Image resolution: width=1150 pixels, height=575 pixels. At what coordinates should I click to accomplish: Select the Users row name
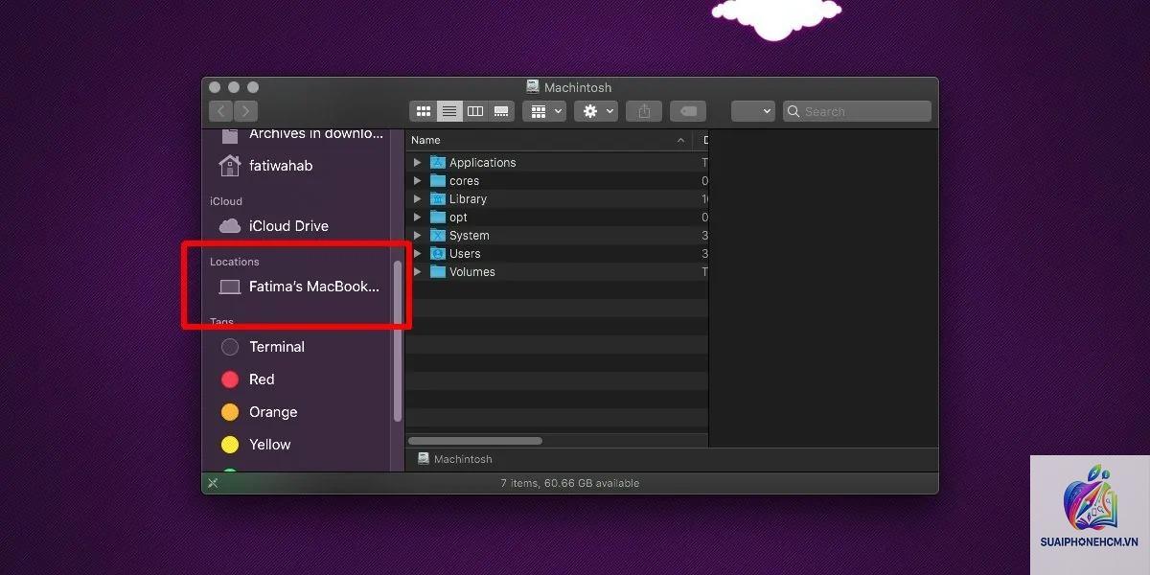point(465,254)
